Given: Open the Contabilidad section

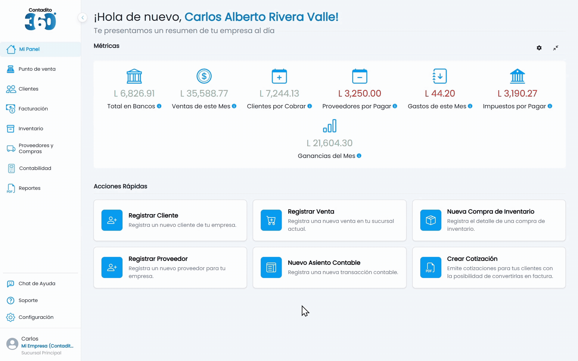Looking at the screenshot, I should coord(41,168).
